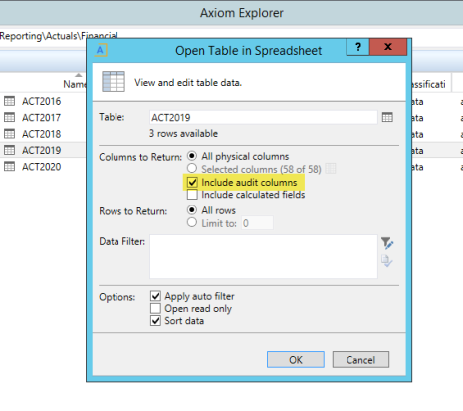Check the Open read only option

point(155,308)
